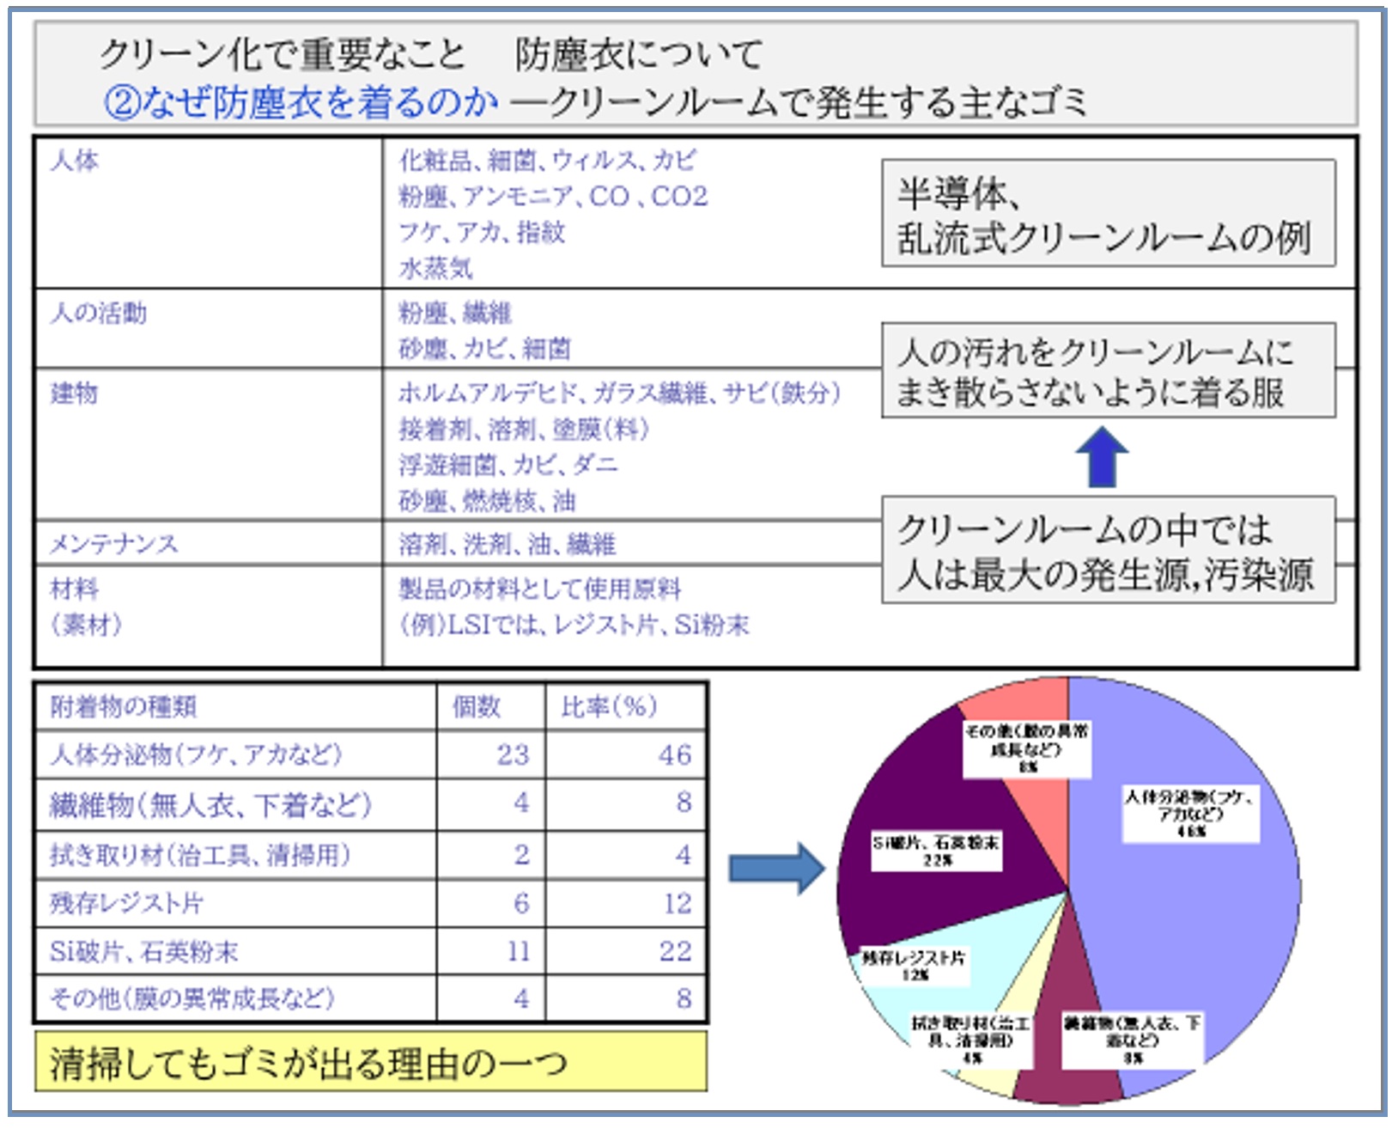
Task: Click the line (例)LSIでは、レジスト片、Si粉末
Action: pyautogui.click(x=574, y=625)
